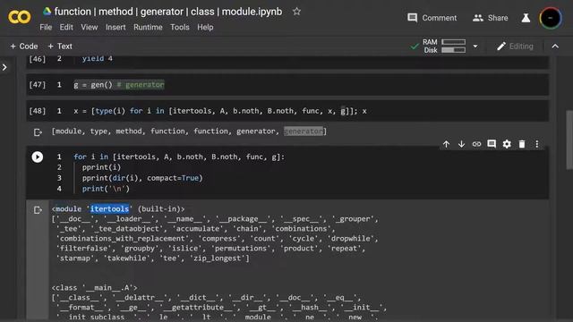Click the 'pprint(dir(i), compact=True)' line
Viewport: 573px width, 322px height.
(x=142, y=178)
